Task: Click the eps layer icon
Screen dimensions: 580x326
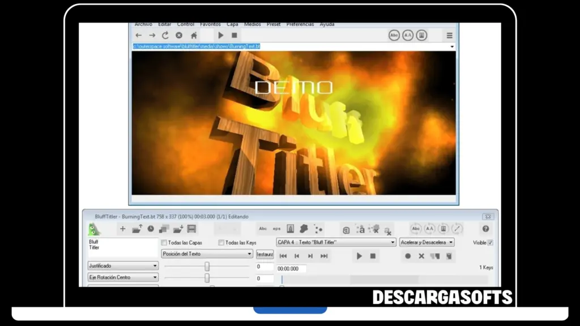Action: (x=277, y=229)
